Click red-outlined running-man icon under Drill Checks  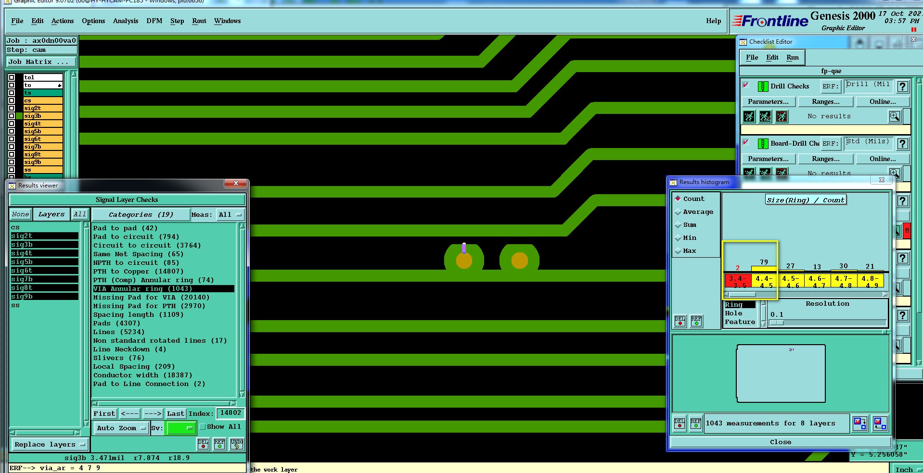782,116
